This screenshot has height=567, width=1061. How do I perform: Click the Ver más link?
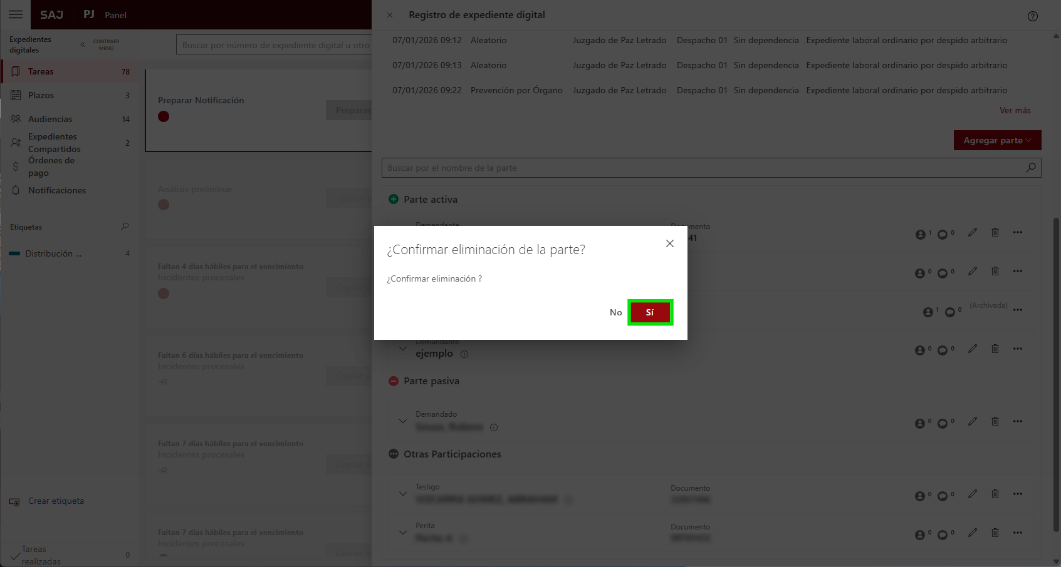point(1015,110)
